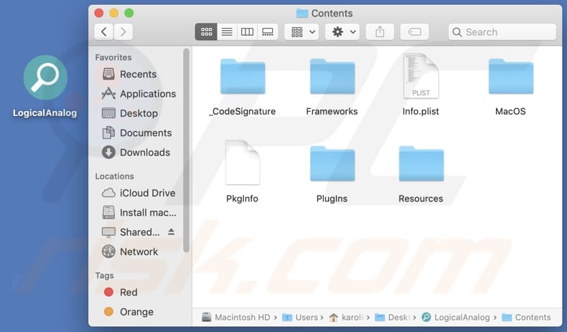
Task: Click the karoli home folder in path bar
Action: (347, 317)
